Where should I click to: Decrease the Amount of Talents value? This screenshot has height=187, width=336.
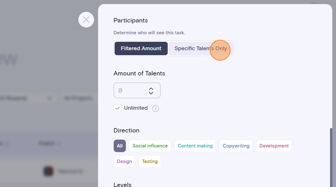pyautogui.click(x=151, y=93)
